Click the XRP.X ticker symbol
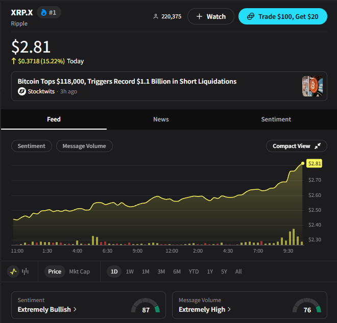The image size is (337, 323). (x=22, y=12)
